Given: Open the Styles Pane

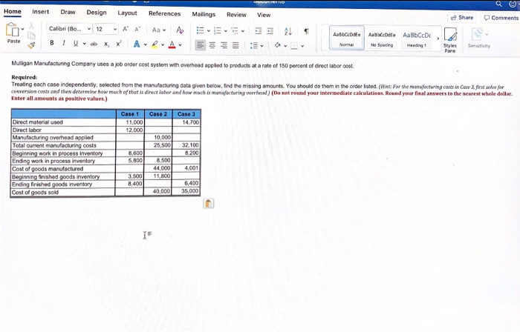Looking at the screenshot, I should coord(450,40).
